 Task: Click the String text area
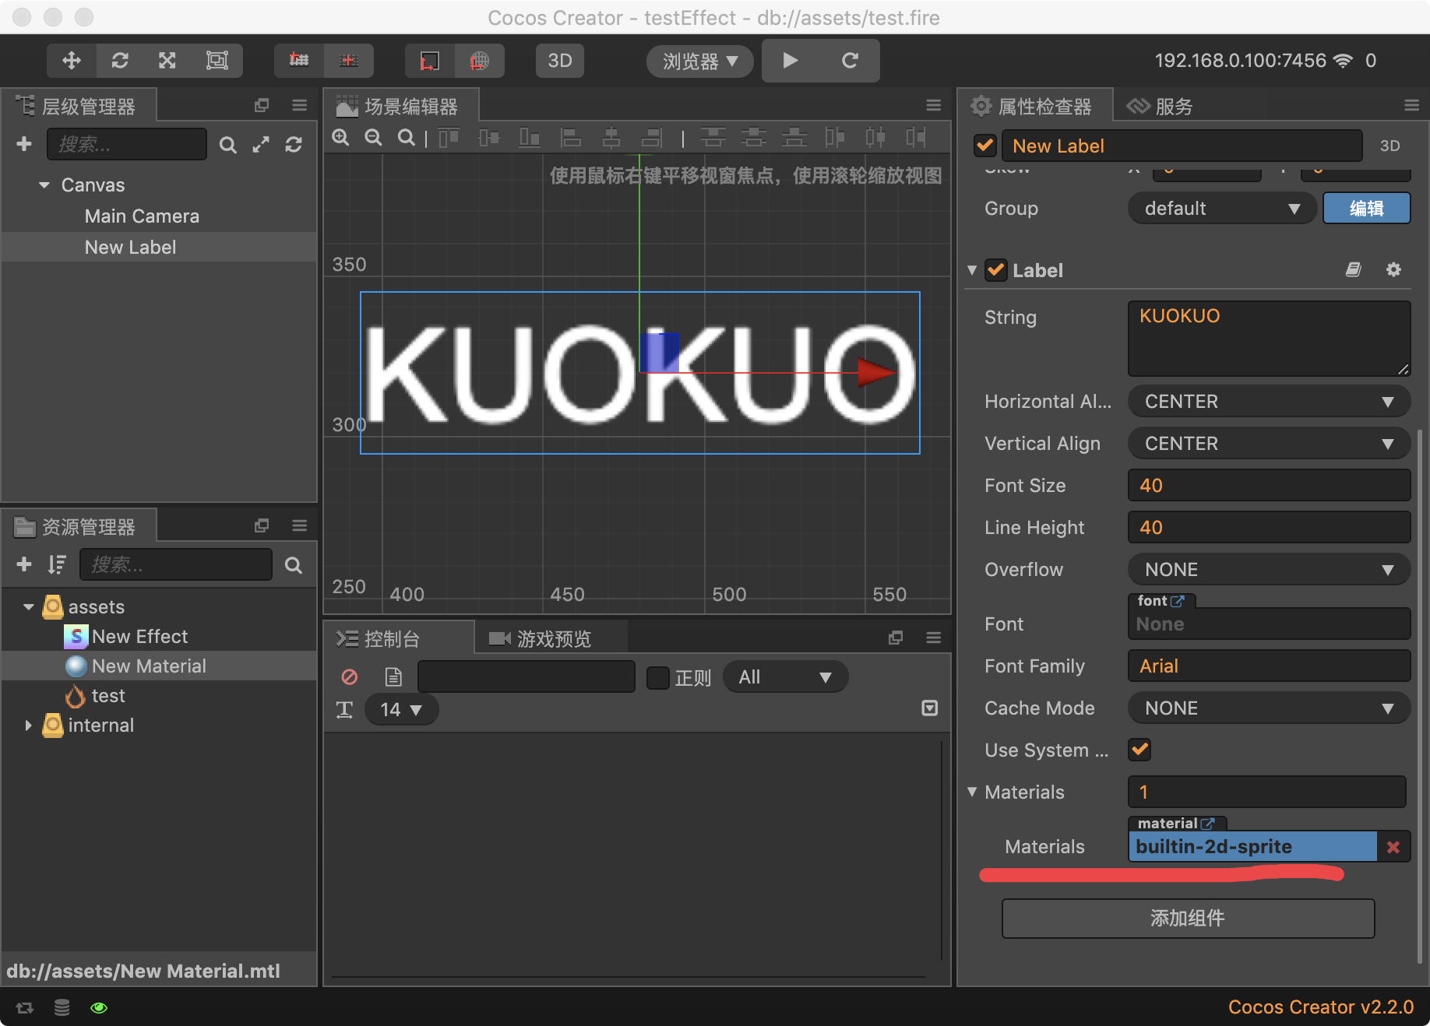coord(1269,339)
